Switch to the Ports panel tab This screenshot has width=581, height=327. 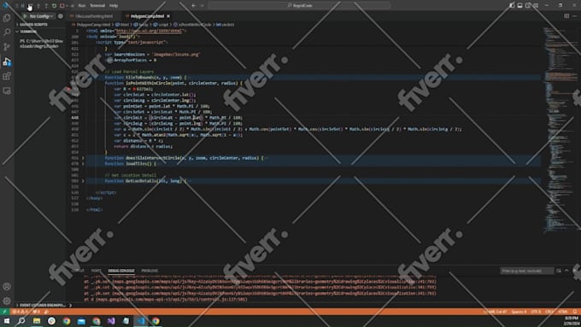(x=96, y=271)
